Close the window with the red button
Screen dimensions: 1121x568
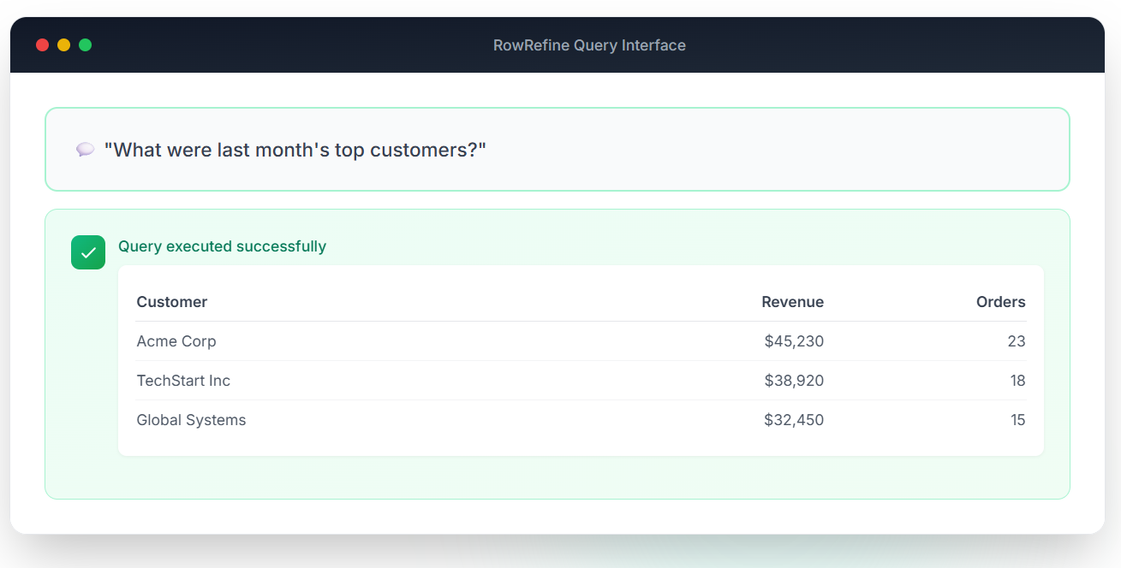[43, 45]
